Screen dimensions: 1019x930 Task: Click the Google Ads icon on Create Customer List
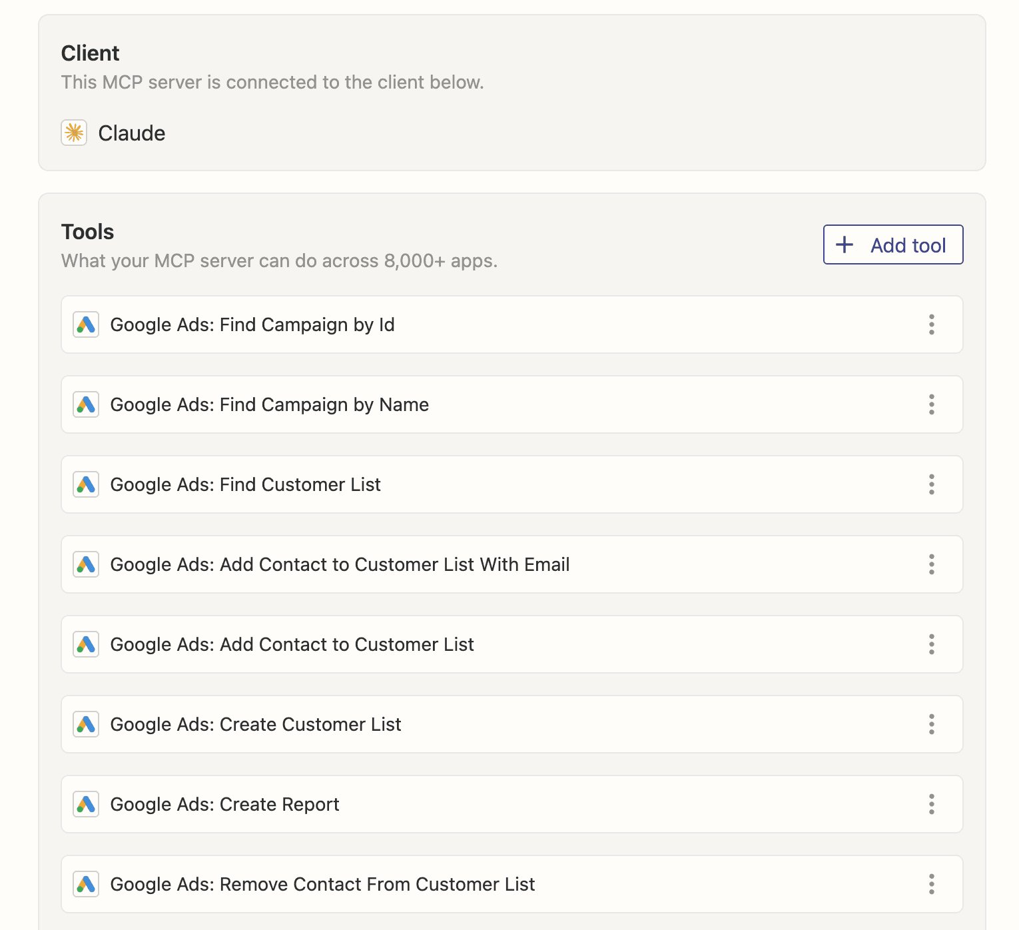click(x=85, y=724)
